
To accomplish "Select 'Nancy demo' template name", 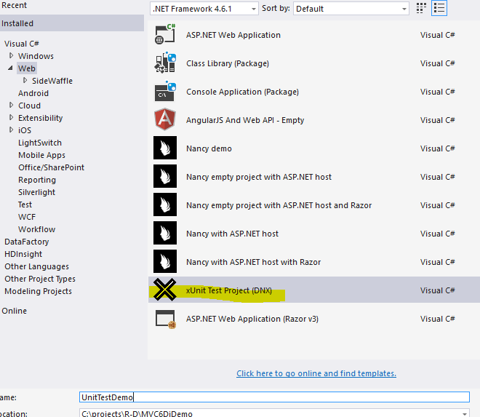I will 209,148.
